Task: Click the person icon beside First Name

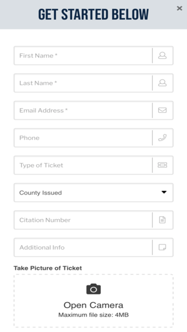Action: (x=163, y=55)
